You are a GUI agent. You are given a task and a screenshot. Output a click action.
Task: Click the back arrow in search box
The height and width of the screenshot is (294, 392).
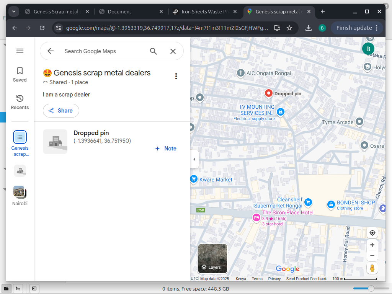(x=51, y=51)
